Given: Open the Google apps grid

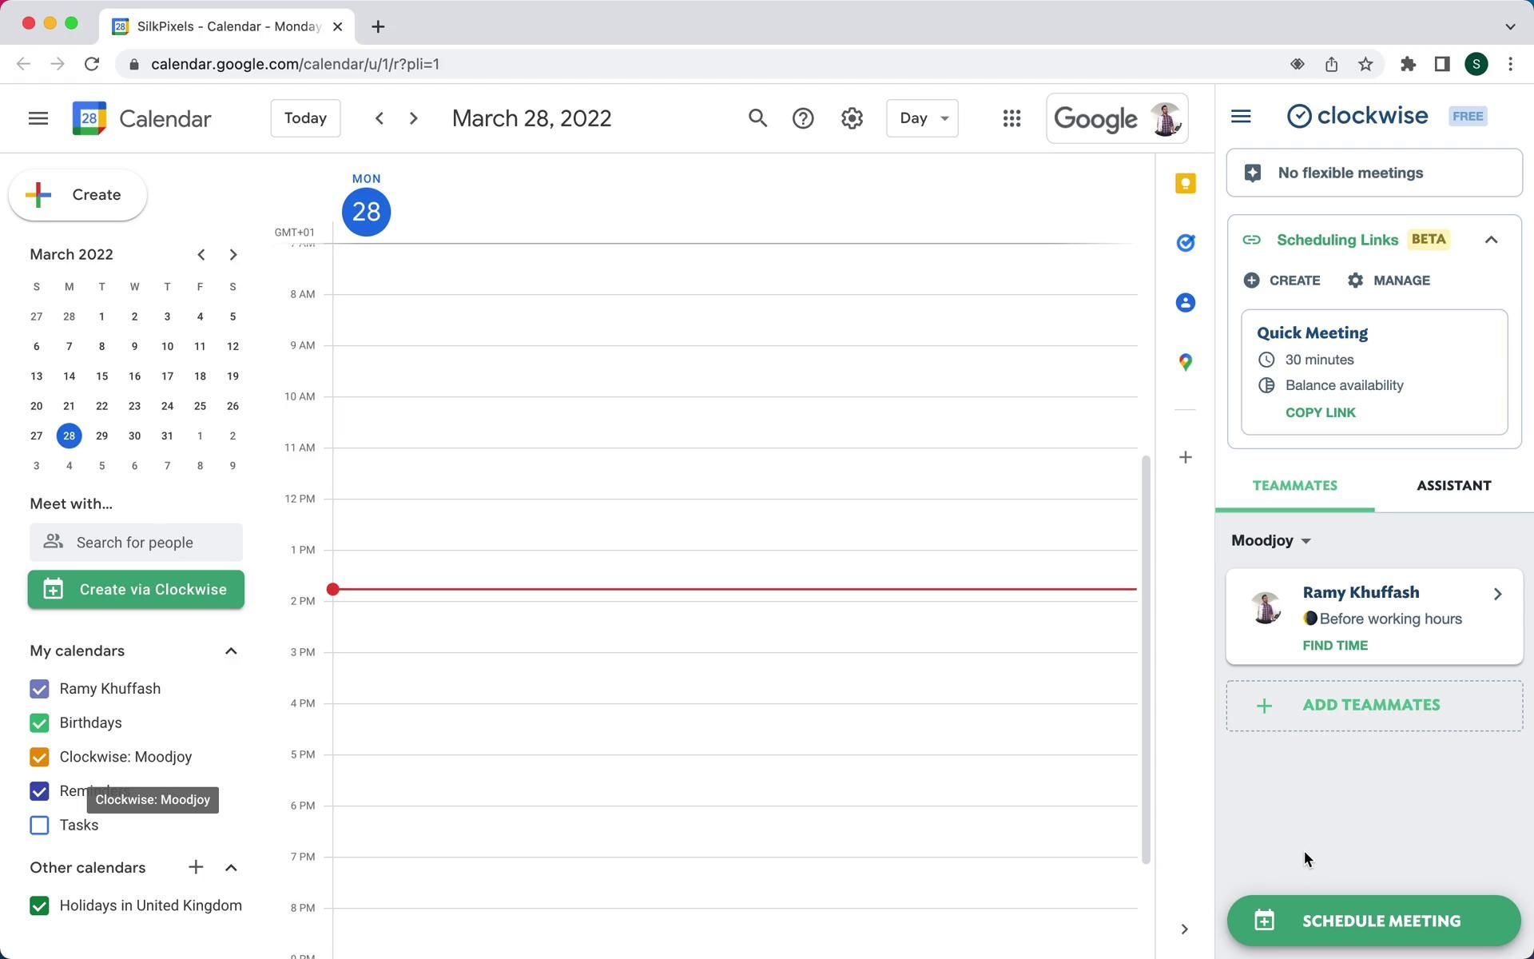Looking at the screenshot, I should click(1011, 118).
